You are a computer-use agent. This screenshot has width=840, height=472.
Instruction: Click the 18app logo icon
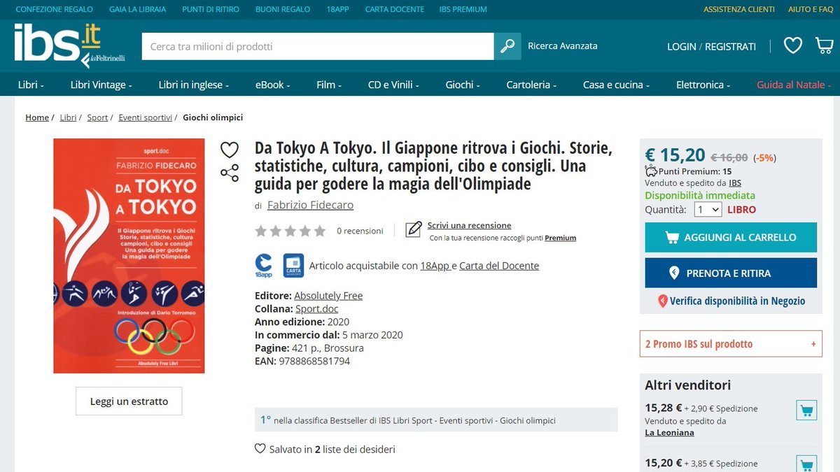(x=264, y=265)
